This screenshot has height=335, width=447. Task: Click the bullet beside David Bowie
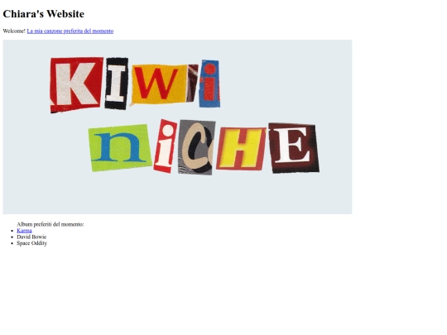point(12,237)
